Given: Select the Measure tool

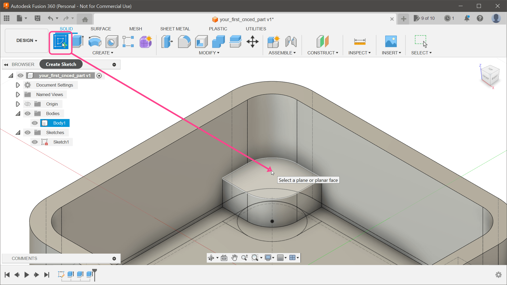Looking at the screenshot, I should coord(360,42).
